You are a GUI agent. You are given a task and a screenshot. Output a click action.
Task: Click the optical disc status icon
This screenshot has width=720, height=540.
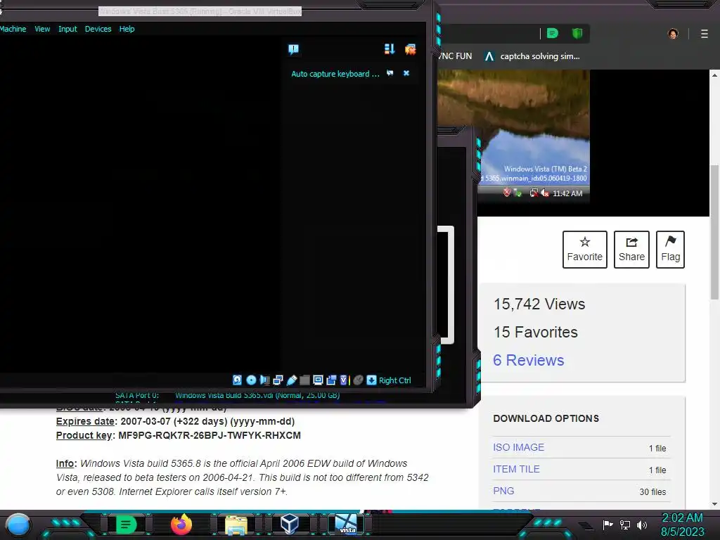251,380
